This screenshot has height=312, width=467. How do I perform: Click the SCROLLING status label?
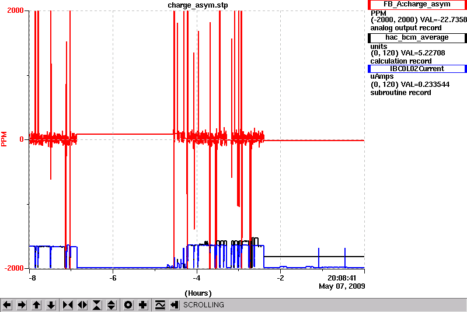tap(204, 305)
